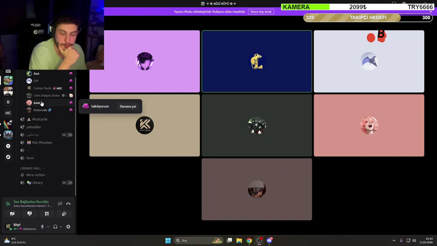This screenshot has height=246, width=437.
Task: Open Windows Start menu
Action: (x=168, y=241)
